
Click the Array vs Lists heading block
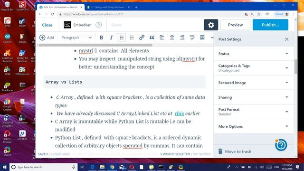click(124, 82)
